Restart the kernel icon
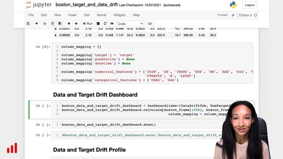The image size is (283, 159). coord(105,23)
